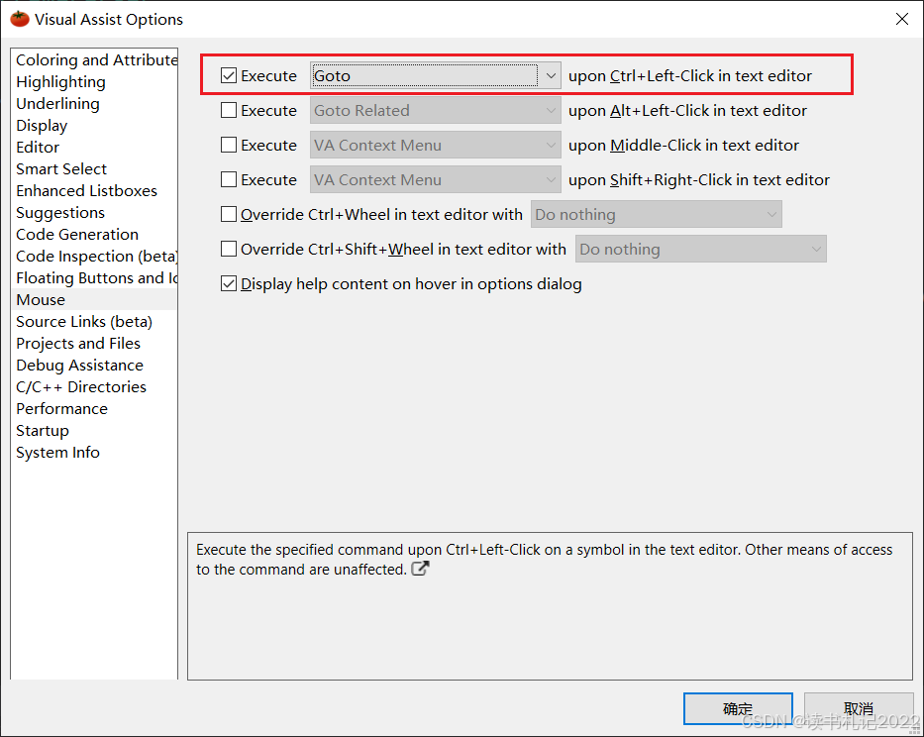Open Ctrl+Wheel Do nothing dropdown
The height and width of the screenshot is (737, 924).
point(657,215)
